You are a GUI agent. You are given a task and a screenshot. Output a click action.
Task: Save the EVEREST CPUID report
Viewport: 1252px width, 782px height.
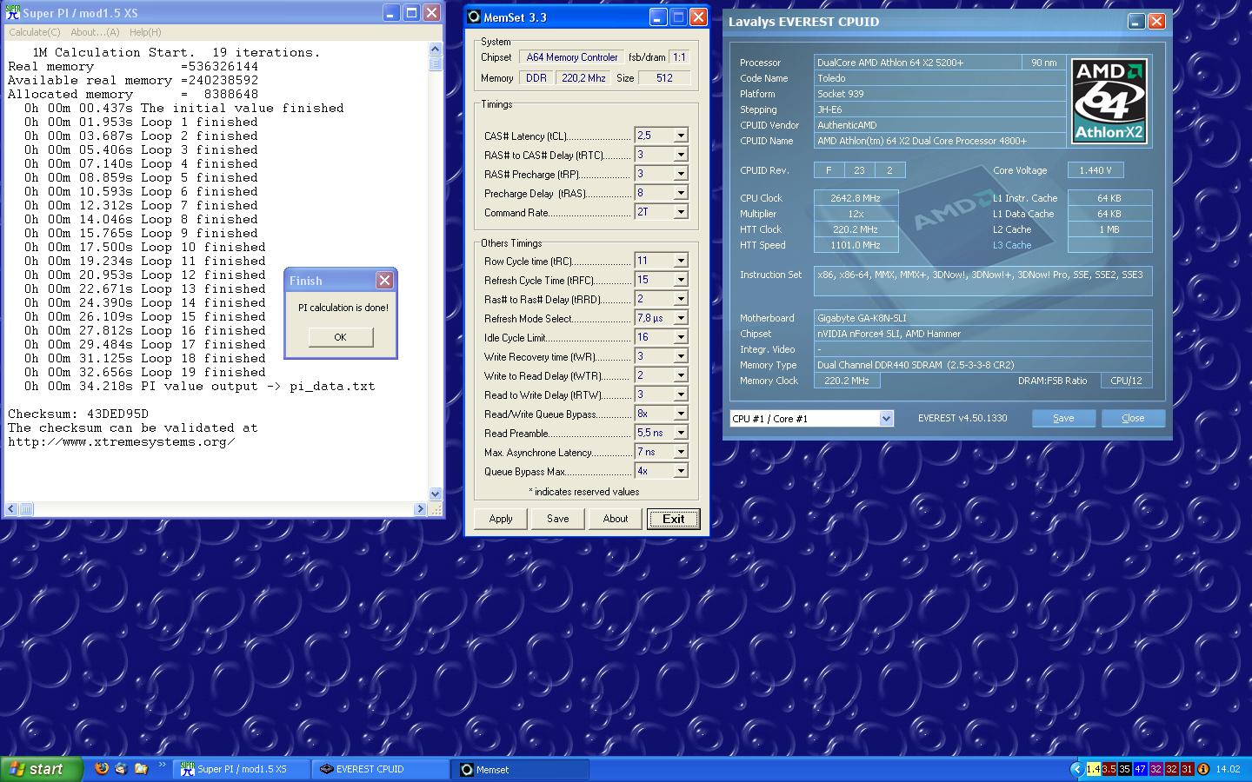(x=1063, y=418)
